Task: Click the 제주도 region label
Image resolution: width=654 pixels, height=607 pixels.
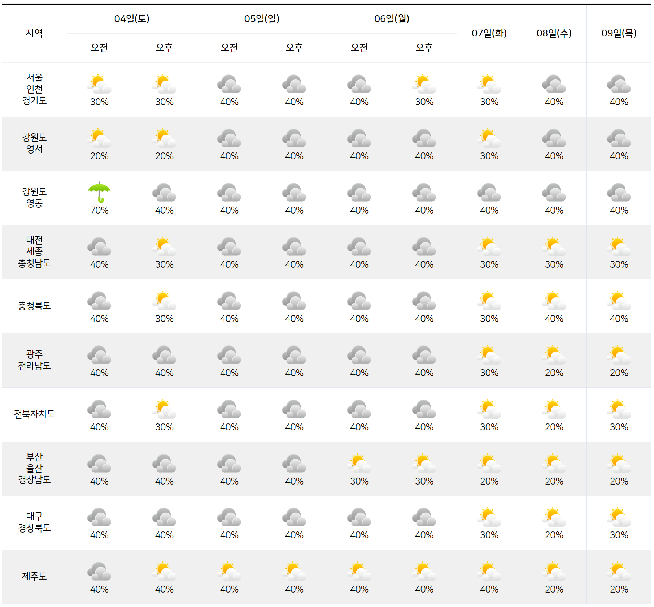Action: pyautogui.click(x=34, y=576)
